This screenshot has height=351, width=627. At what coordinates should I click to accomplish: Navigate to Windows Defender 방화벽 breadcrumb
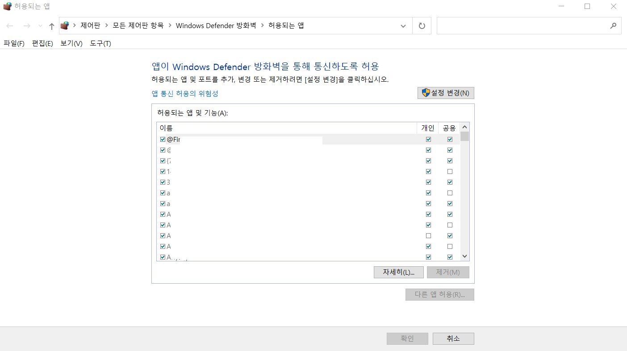click(216, 26)
